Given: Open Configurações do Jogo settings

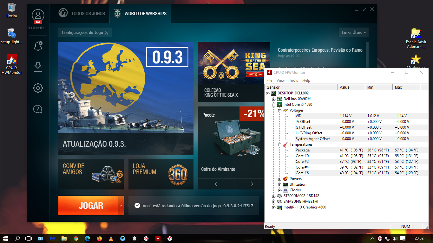Looking at the screenshot, I should (85, 33).
